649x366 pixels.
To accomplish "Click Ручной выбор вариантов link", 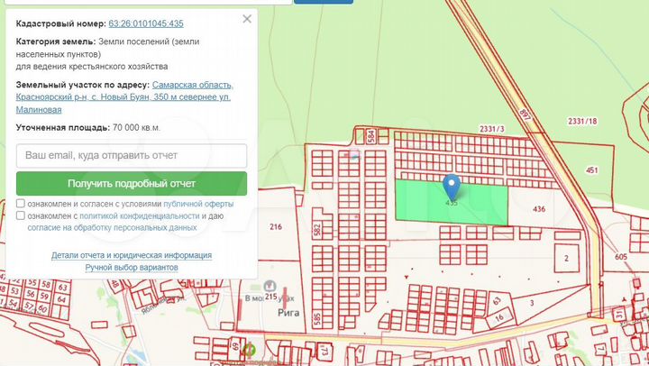I will pos(132,268).
